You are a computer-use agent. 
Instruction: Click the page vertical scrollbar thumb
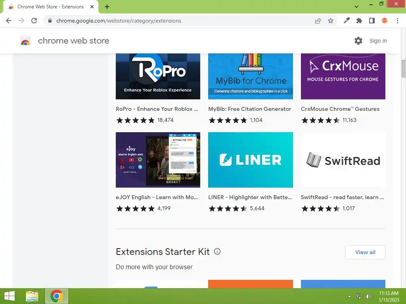[403, 68]
